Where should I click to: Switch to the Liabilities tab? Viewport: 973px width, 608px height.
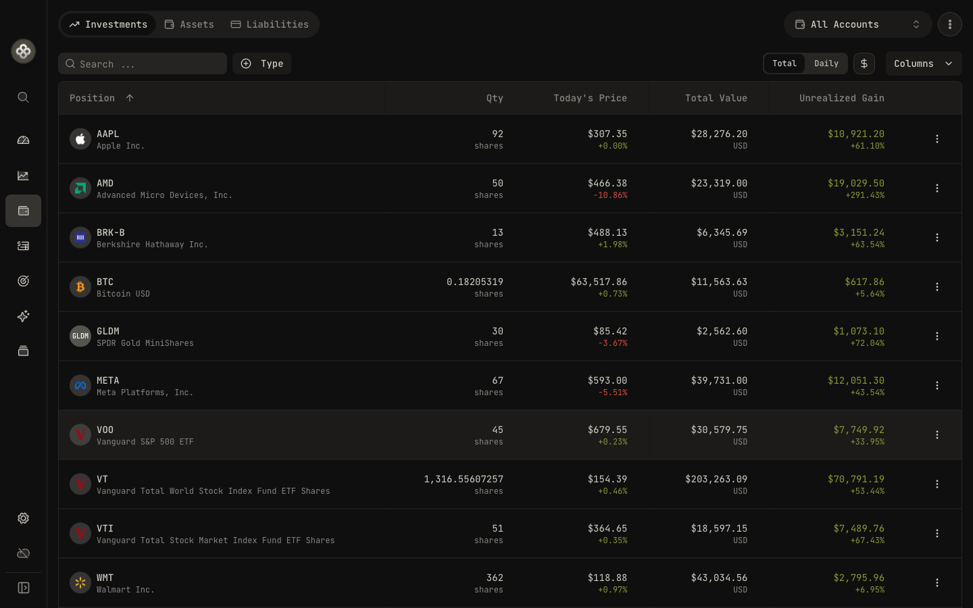[x=270, y=24]
